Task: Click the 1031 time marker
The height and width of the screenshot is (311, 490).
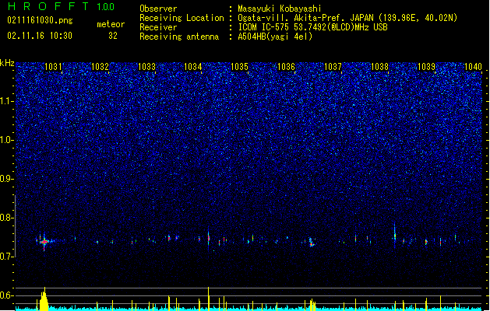Action: click(x=53, y=66)
